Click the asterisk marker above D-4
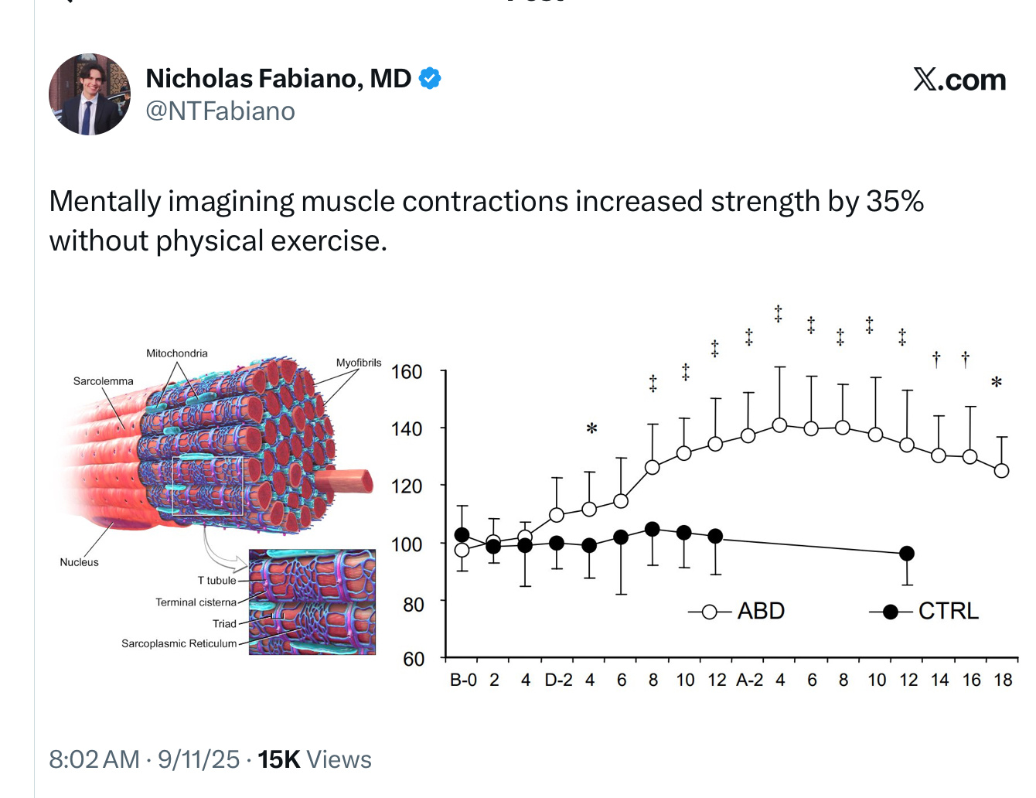The image size is (1036, 798). click(591, 428)
